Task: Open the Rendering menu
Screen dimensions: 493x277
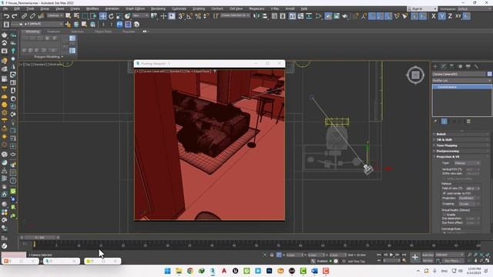Action: pos(158,8)
